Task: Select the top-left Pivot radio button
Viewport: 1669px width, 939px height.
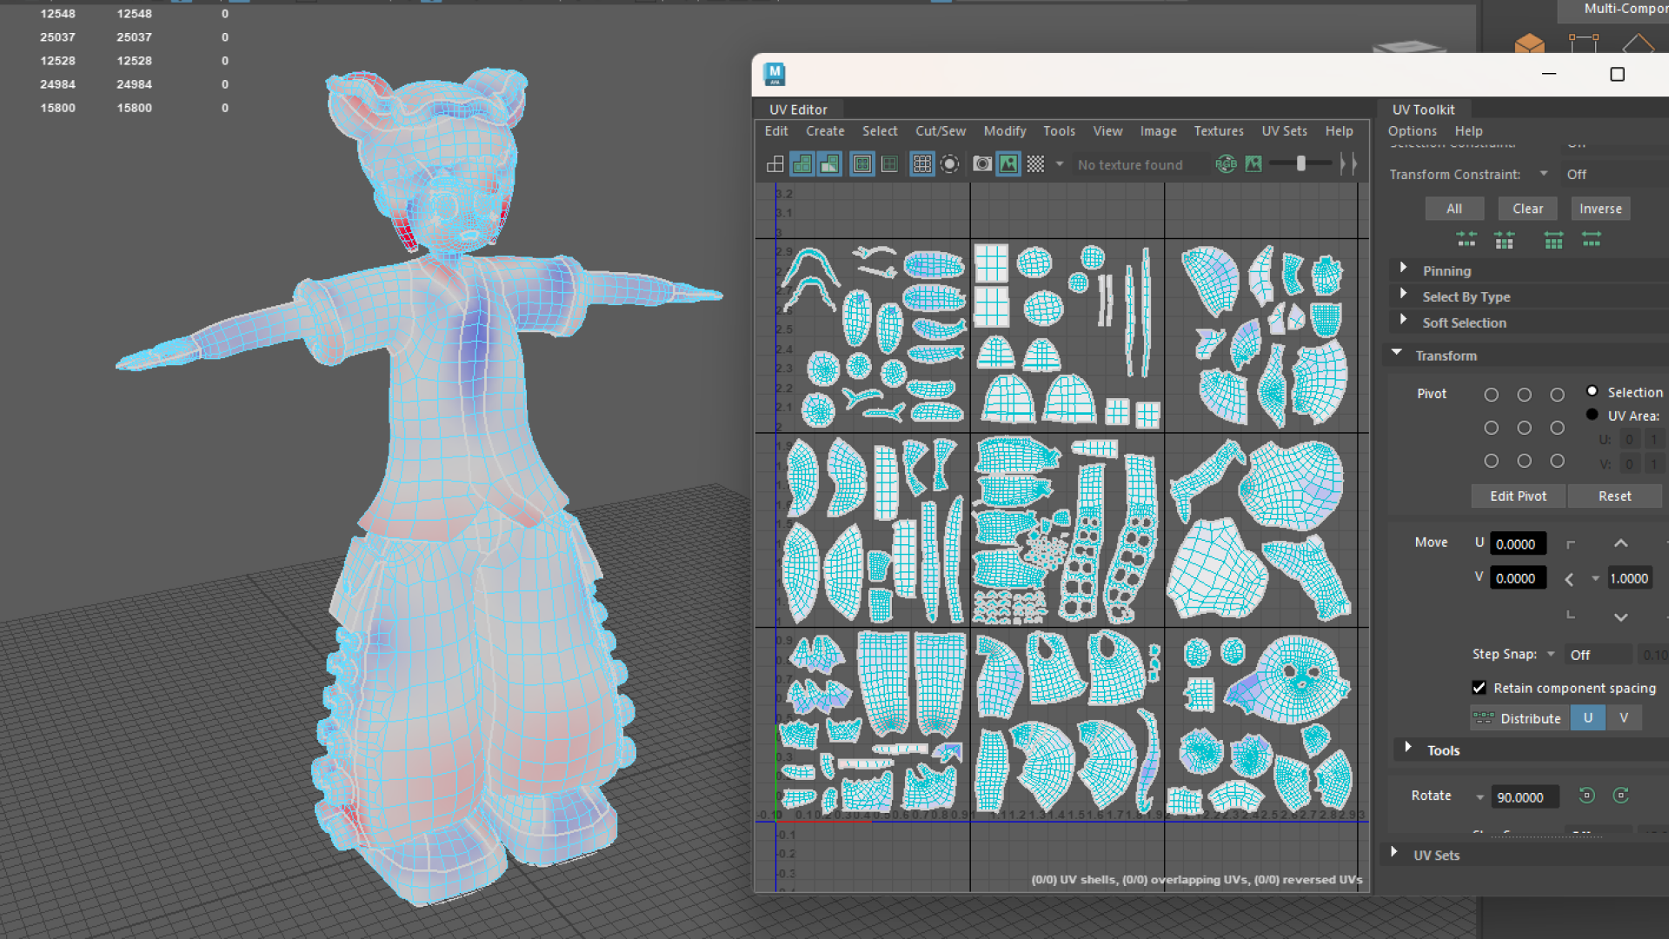Action: click(1492, 395)
